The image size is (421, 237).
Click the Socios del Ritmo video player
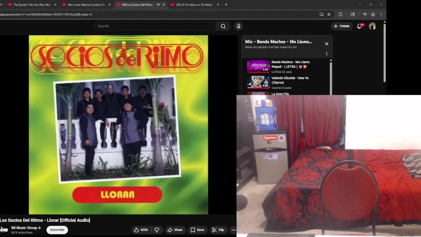[118, 125]
